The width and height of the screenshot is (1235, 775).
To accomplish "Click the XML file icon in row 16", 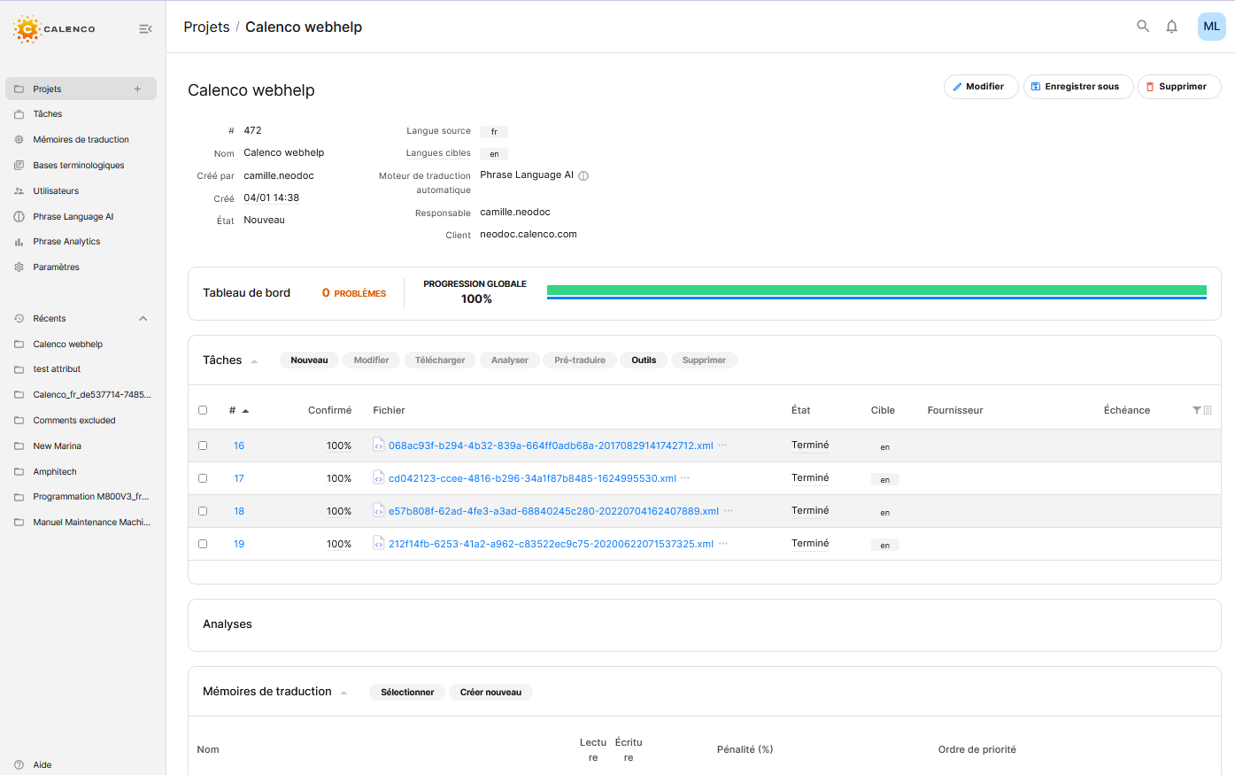I will point(378,445).
